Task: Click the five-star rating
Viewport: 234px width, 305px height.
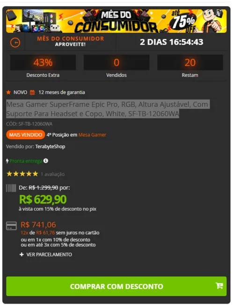Action: (22, 174)
